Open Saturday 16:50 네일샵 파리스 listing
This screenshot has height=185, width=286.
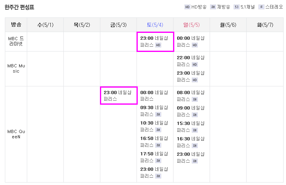coord(154,142)
